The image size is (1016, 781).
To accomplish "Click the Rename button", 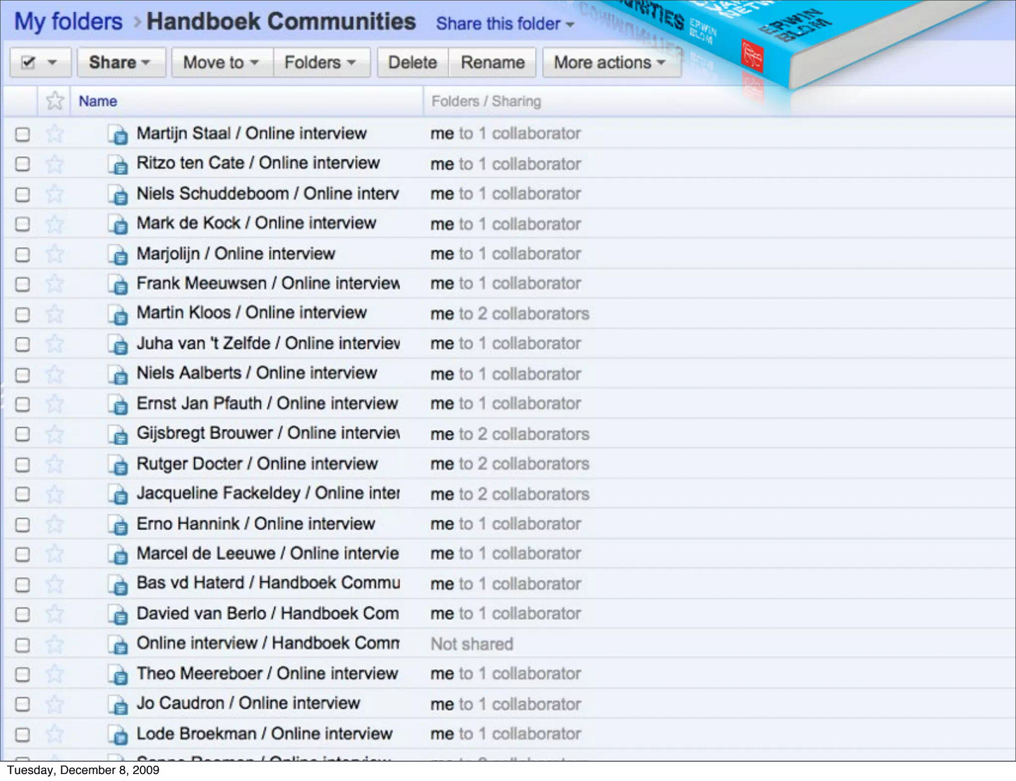I will 493,62.
